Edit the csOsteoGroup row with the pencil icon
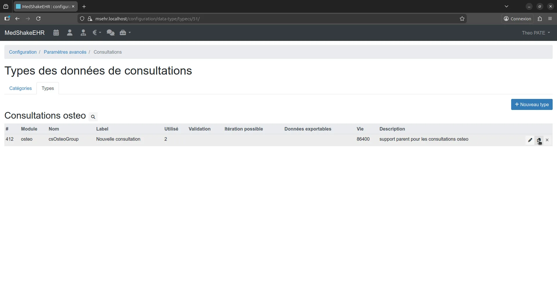The image size is (557, 304). point(530,140)
